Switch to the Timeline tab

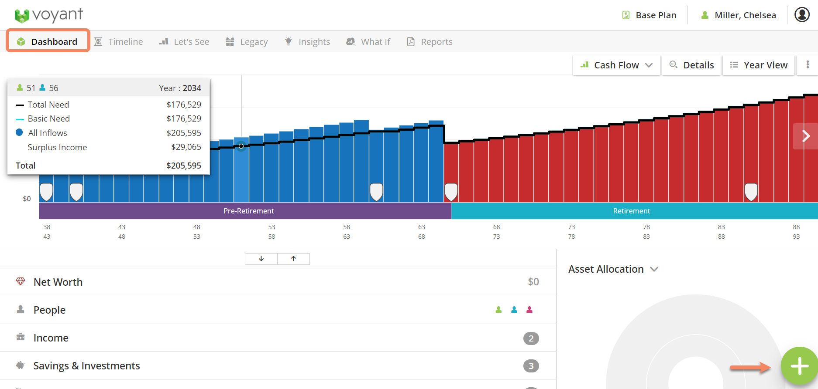click(x=119, y=42)
